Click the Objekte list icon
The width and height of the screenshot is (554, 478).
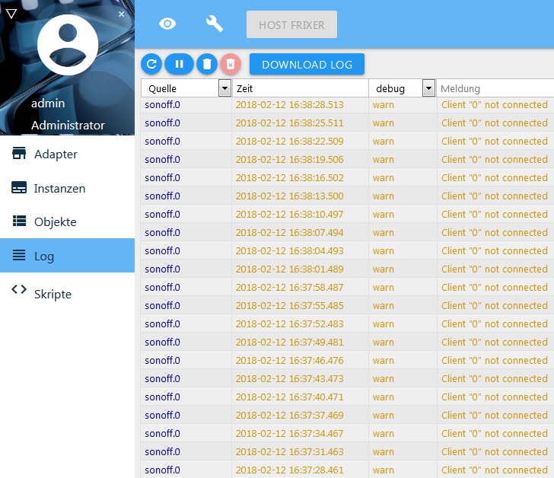point(19,221)
